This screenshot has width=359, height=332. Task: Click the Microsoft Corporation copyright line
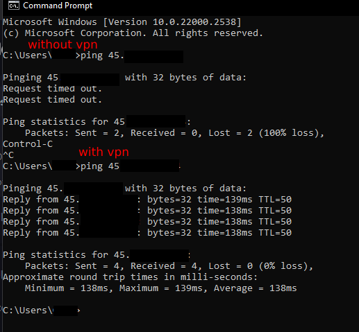click(x=133, y=33)
